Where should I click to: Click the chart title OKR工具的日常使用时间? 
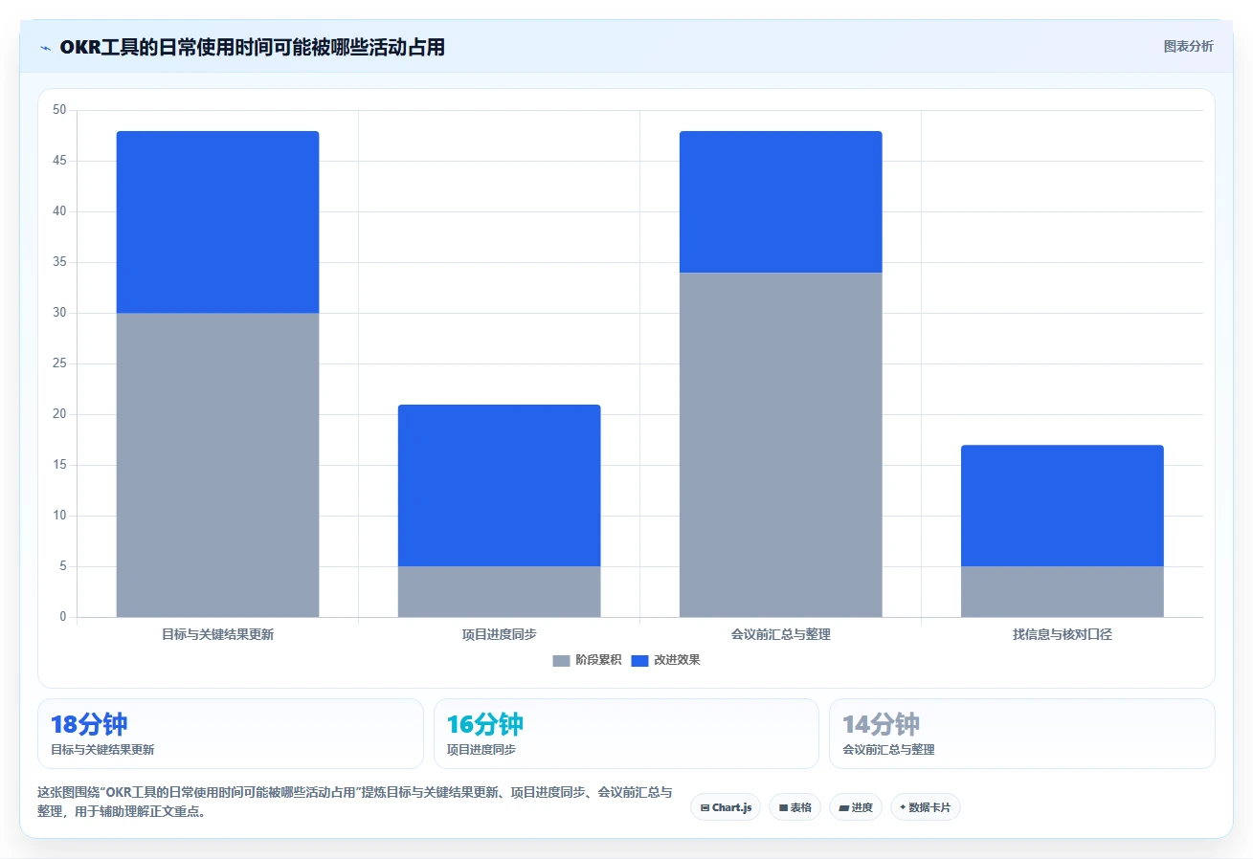pyautogui.click(x=253, y=47)
